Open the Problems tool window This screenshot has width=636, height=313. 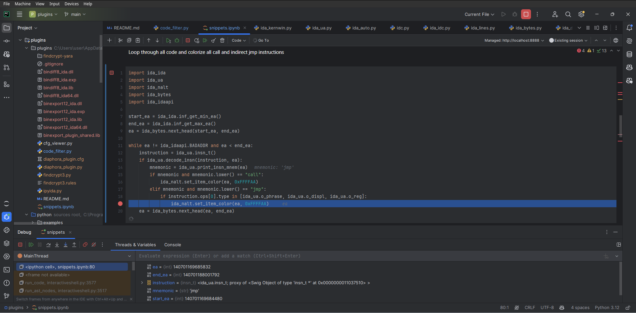tap(7, 283)
